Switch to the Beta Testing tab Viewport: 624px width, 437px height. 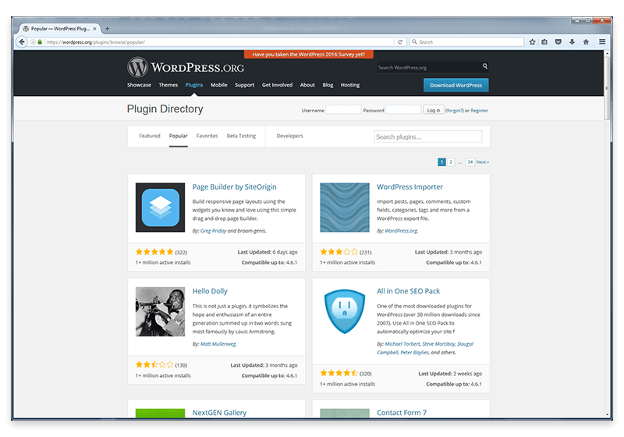coord(241,136)
